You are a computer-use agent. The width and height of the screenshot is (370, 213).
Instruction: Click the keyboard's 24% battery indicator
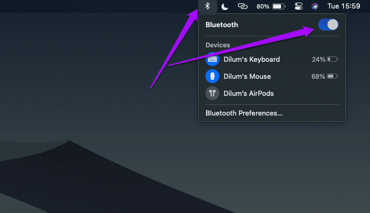coord(325,59)
